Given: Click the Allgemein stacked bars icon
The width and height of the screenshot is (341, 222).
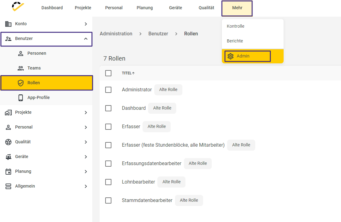Looking at the screenshot, I should (x=8, y=186).
